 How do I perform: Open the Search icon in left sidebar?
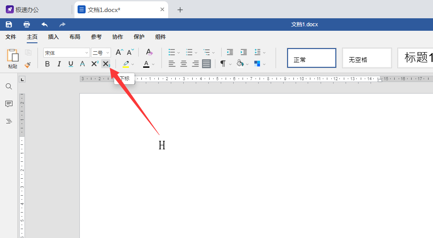coord(9,86)
